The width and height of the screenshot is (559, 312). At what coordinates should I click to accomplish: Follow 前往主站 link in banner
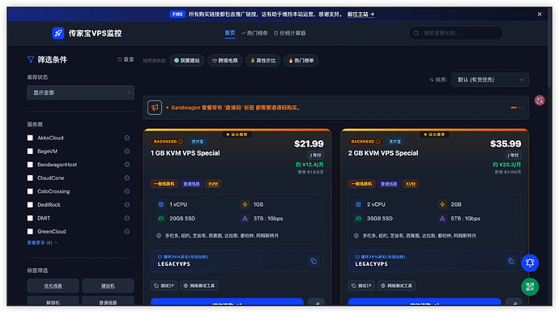(x=361, y=15)
